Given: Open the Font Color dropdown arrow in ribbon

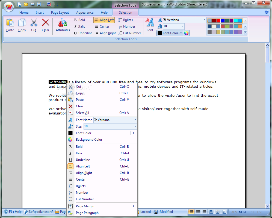Looking at the screenshot, I should [181, 33].
